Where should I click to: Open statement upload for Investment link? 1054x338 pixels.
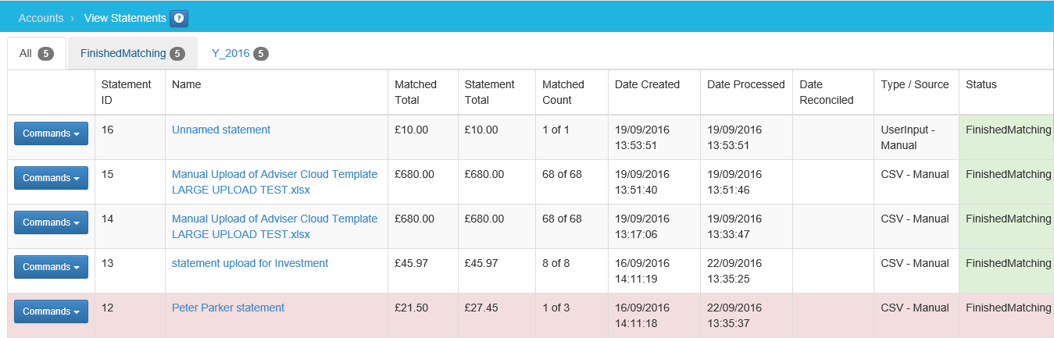point(250,263)
